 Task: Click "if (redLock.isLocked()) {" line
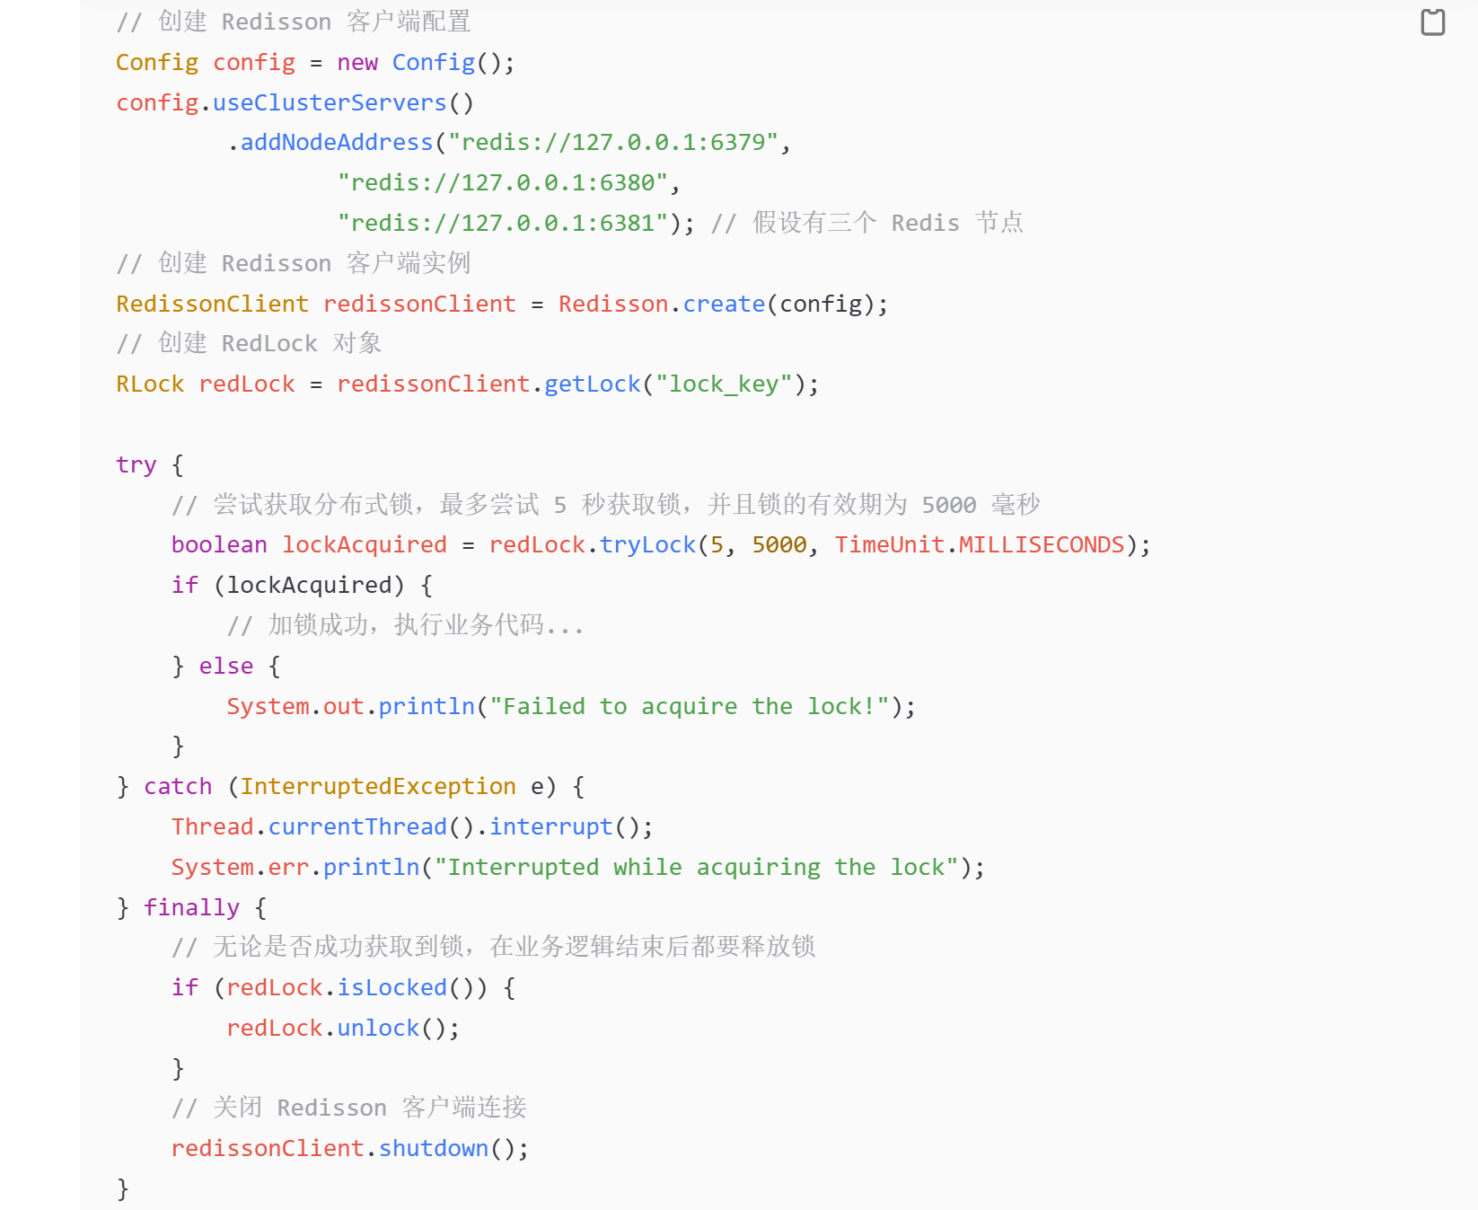344,988
